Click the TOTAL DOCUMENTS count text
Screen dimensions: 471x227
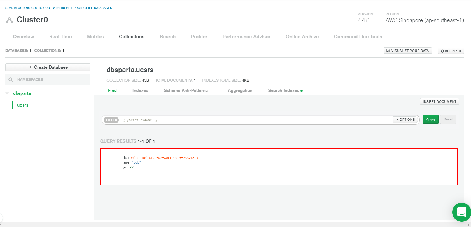tap(176, 80)
